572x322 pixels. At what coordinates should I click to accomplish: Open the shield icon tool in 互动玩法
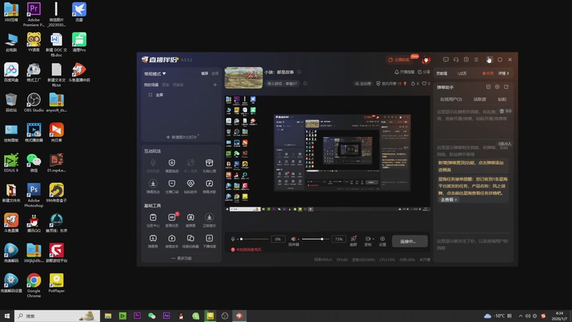tap(172, 165)
